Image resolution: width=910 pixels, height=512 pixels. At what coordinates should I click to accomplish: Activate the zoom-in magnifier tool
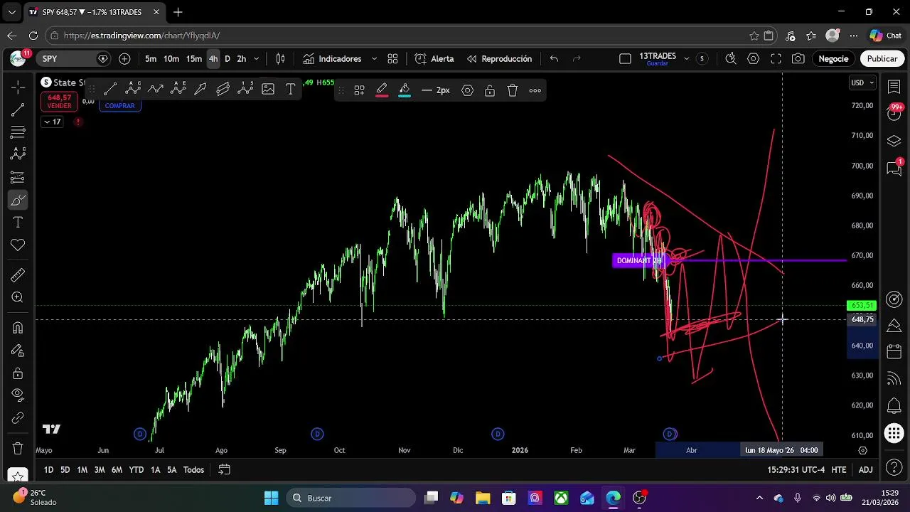(x=18, y=298)
